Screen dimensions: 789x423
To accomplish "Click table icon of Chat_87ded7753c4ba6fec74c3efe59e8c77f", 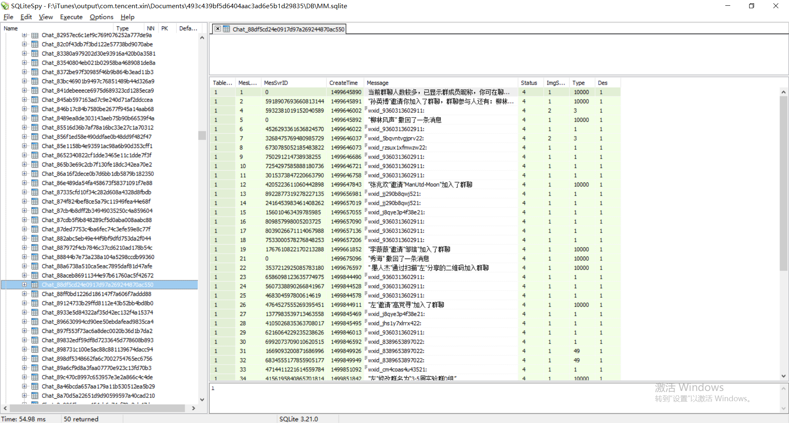I will [35, 229].
